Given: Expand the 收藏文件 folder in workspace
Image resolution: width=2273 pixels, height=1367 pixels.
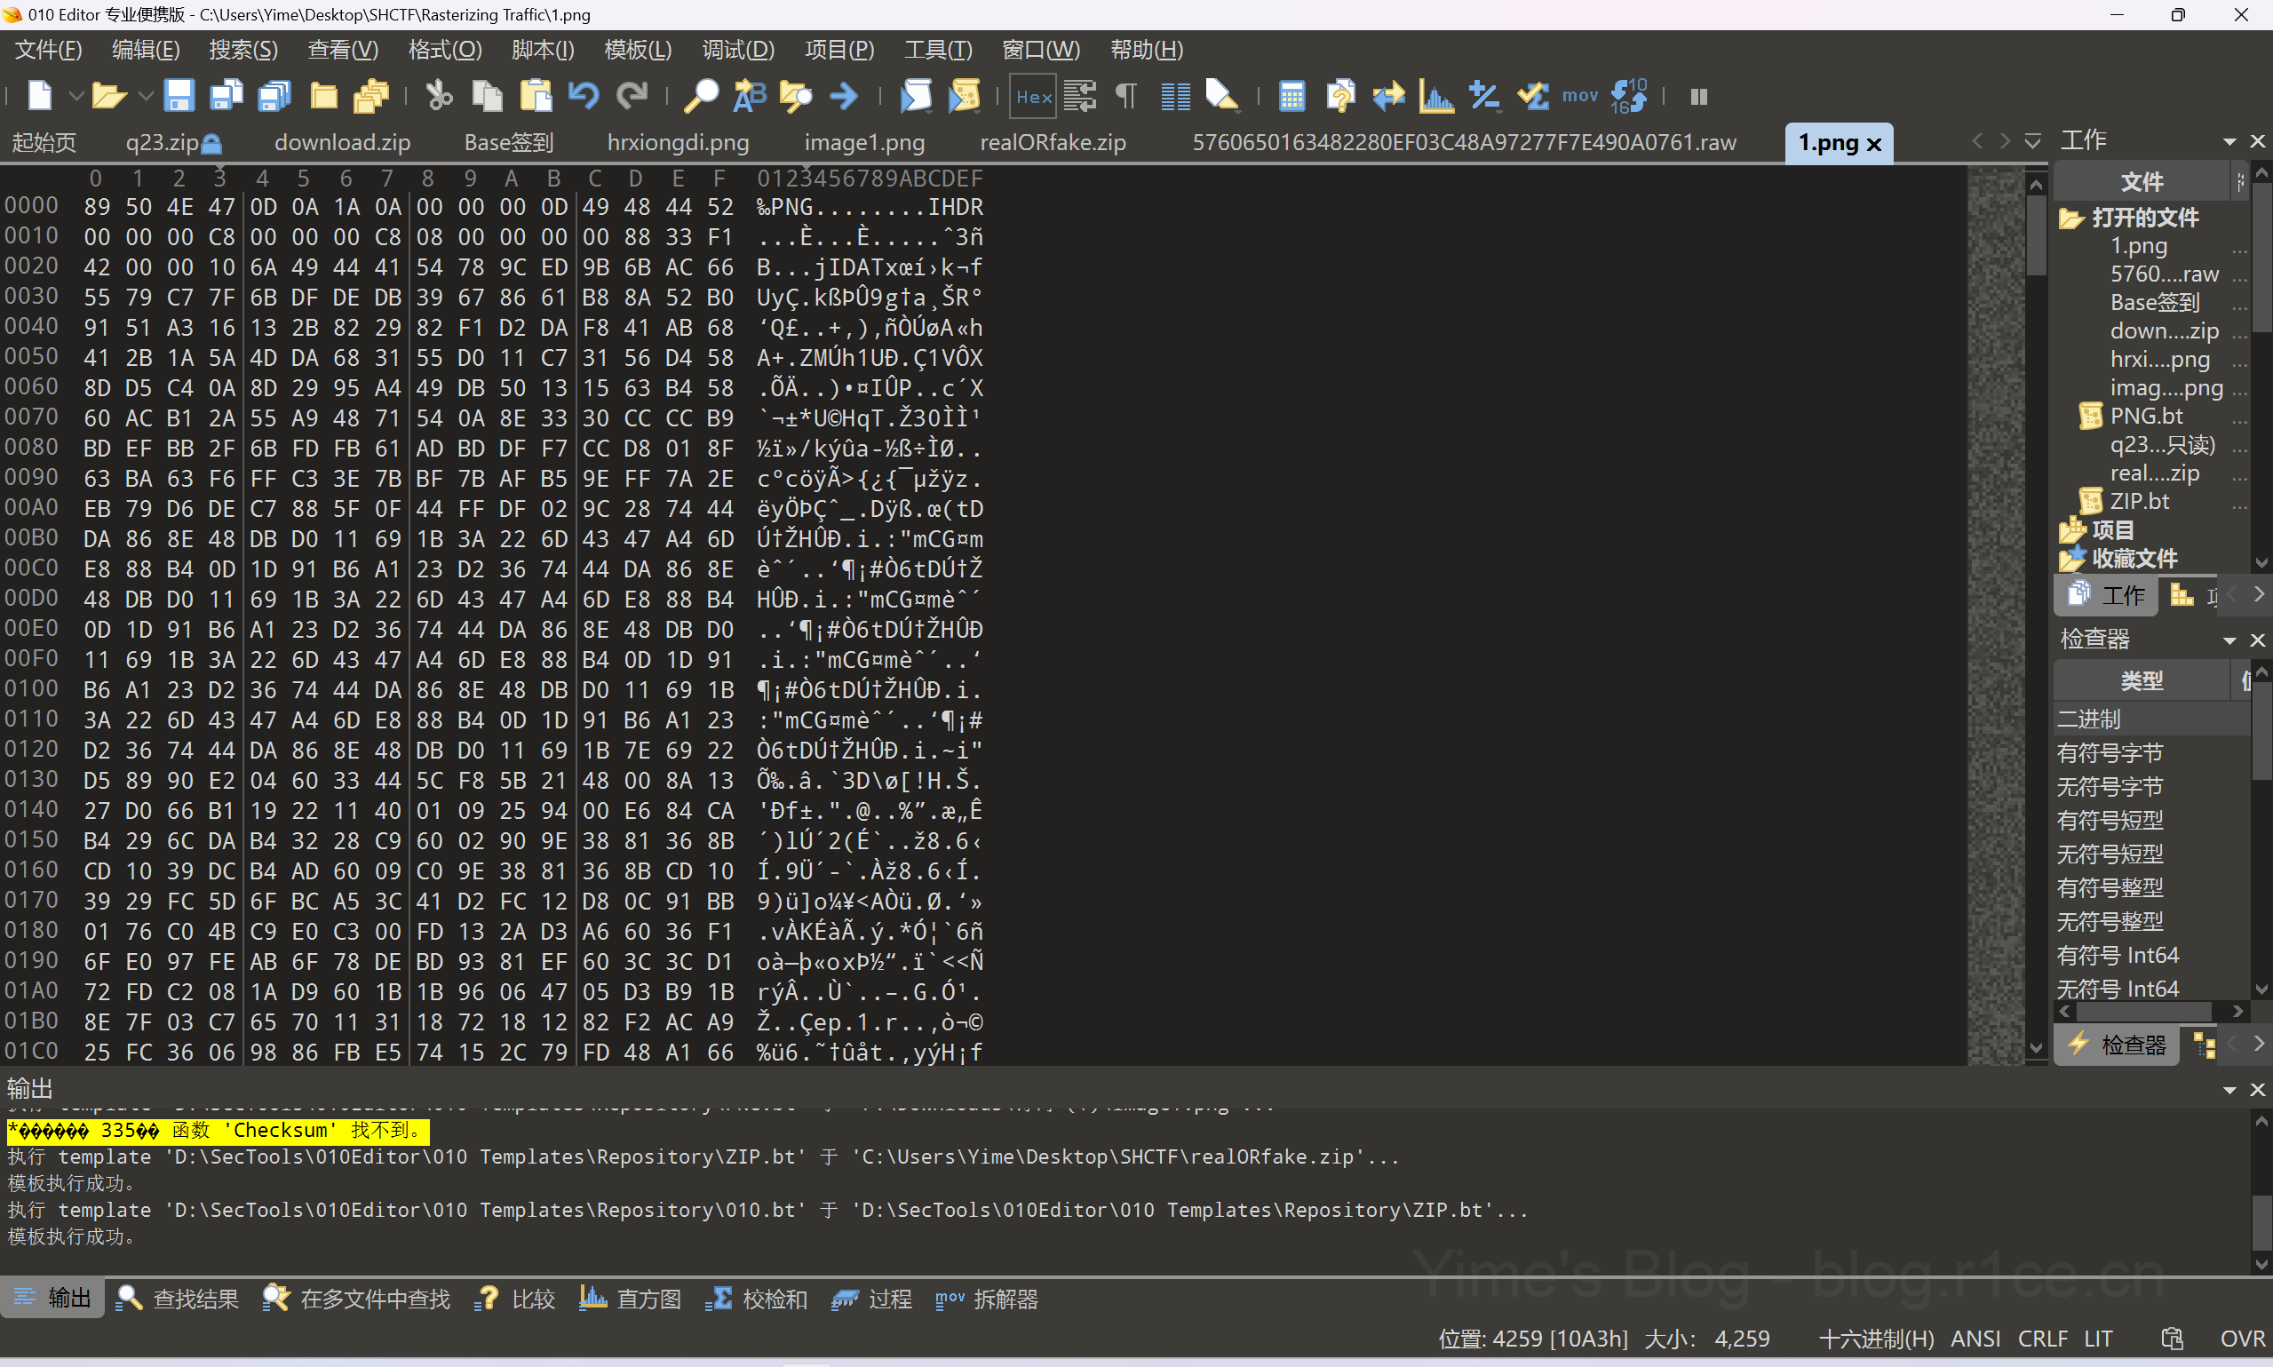Looking at the screenshot, I should coord(2133,558).
